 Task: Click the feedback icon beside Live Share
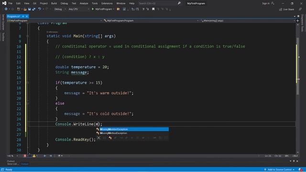tap(300, 9)
